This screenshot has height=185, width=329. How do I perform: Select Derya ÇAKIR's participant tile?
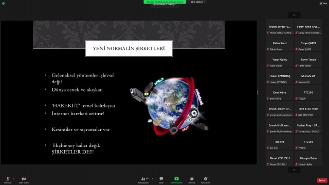point(308,44)
